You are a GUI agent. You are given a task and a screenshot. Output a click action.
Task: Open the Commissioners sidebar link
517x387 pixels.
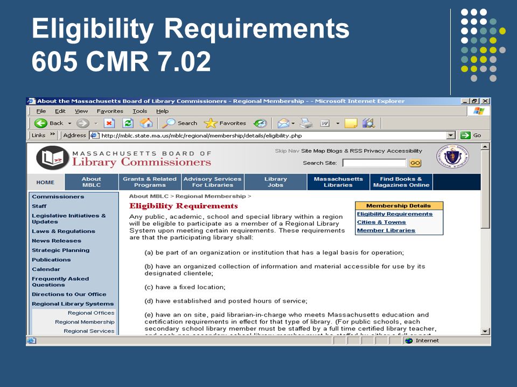[58, 197]
